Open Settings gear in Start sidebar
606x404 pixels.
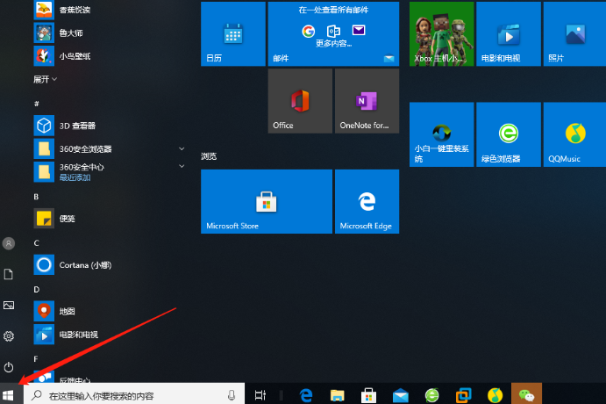[x=9, y=335]
